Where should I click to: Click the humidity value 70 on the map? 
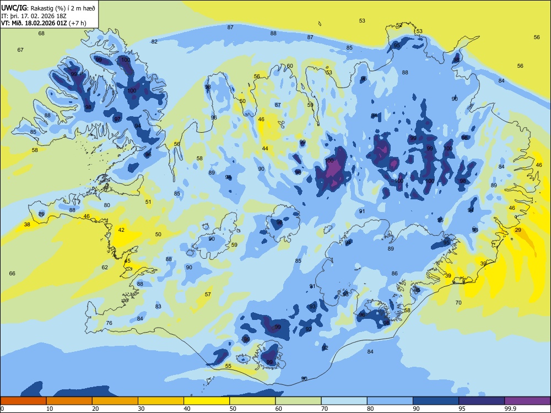click(x=458, y=303)
